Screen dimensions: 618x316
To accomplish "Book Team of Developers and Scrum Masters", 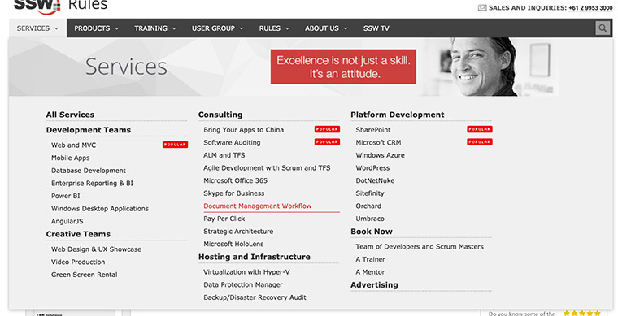I will (420, 246).
